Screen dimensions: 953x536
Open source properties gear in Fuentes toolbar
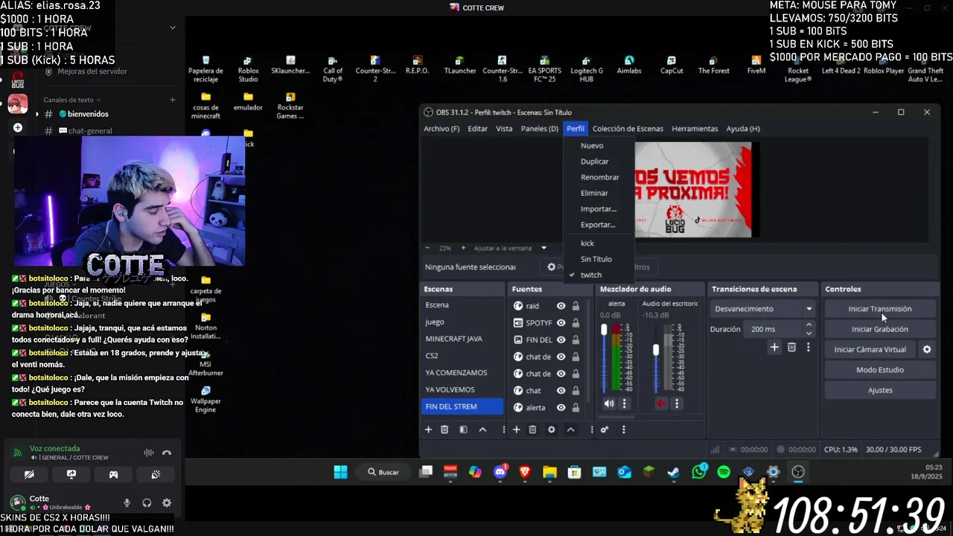(x=552, y=430)
